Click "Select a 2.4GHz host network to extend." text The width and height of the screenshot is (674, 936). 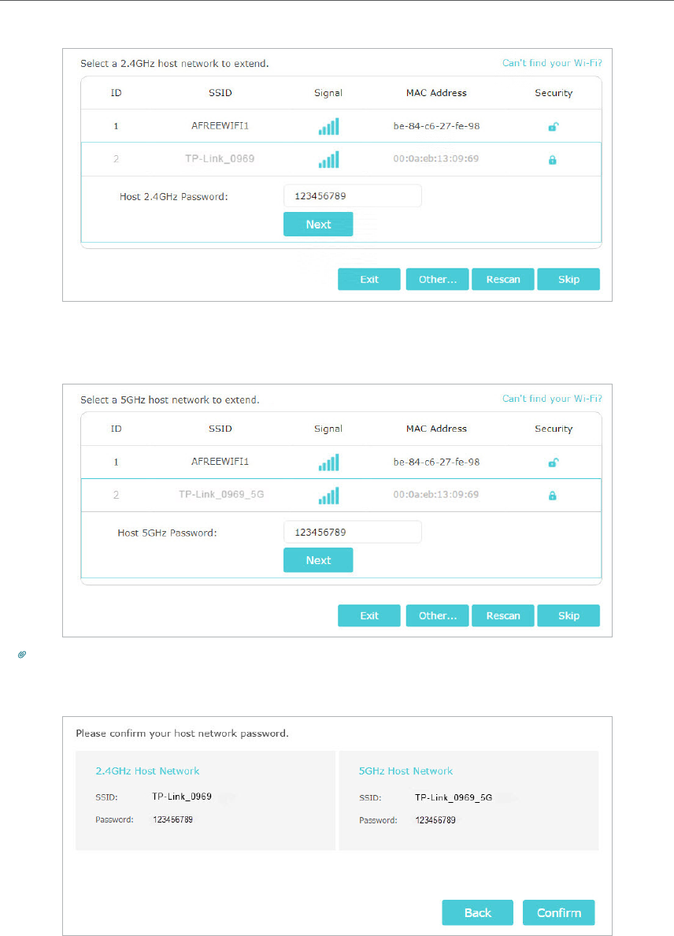pos(175,63)
